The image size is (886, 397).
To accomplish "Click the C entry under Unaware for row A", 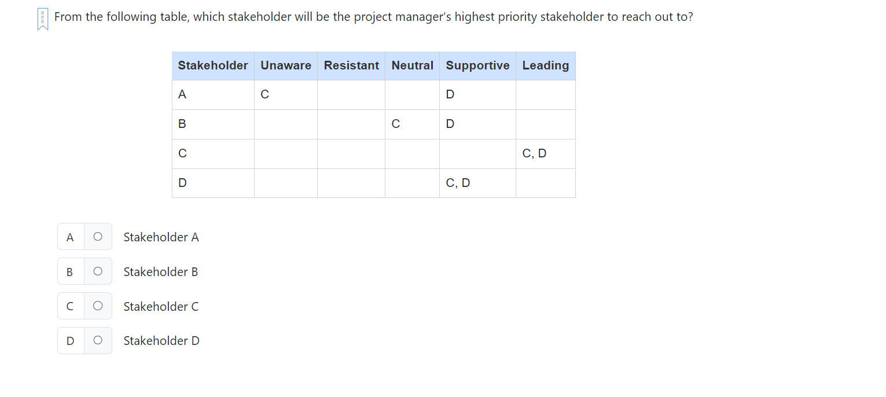I will coord(264,94).
